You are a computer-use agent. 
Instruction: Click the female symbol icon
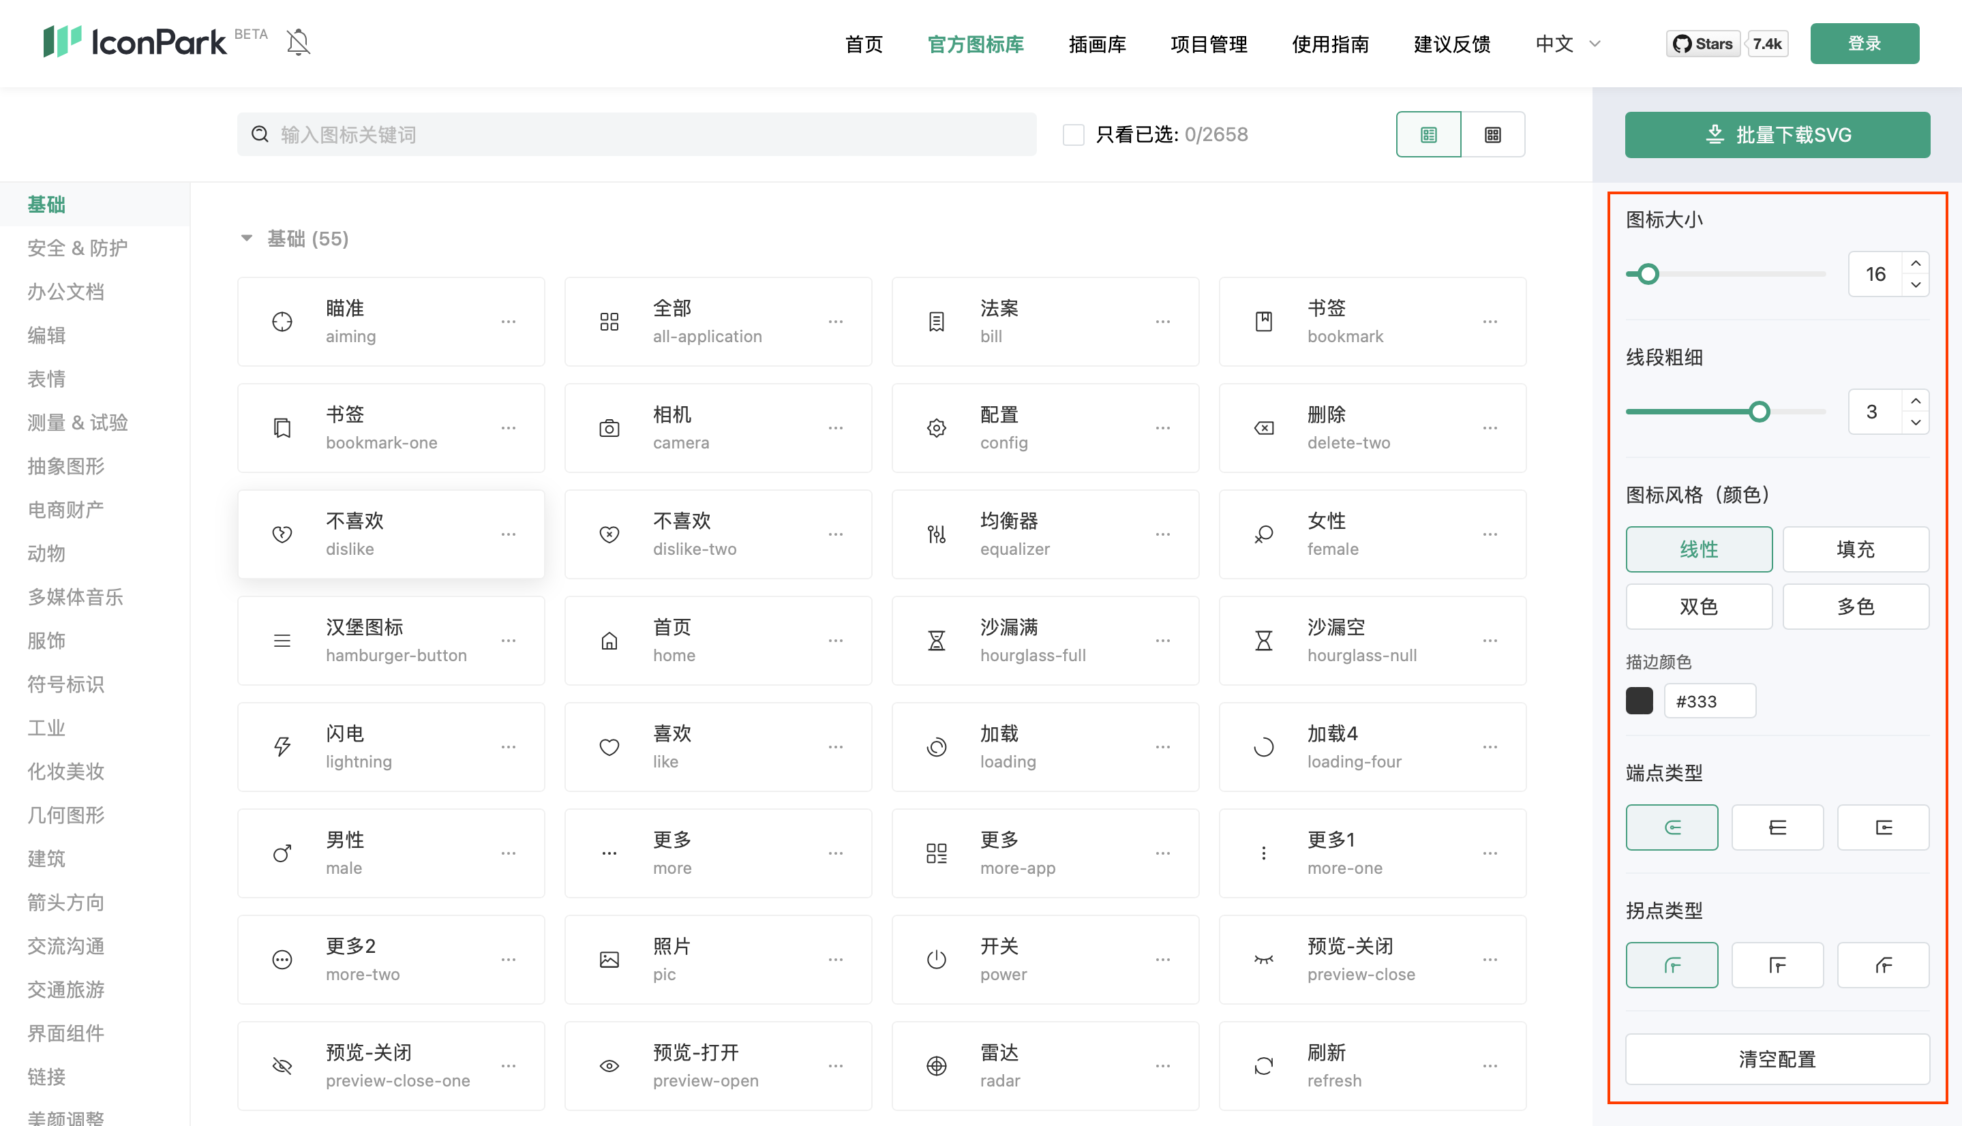point(1264,534)
